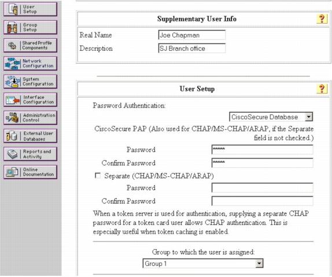The height and width of the screenshot is (277, 332).
Task: Open System Configuration section
Action: click(30, 82)
